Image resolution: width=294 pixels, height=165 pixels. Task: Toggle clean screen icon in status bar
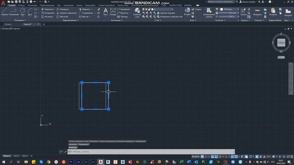coord(288,157)
